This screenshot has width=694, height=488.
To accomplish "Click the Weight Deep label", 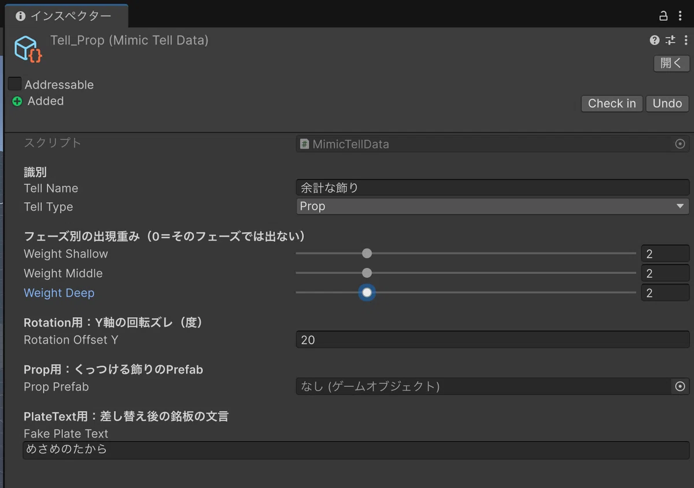I will 59,293.
